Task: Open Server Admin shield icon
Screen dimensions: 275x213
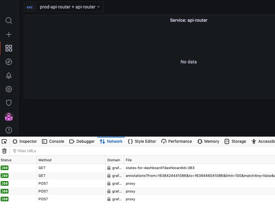Action: tap(8, 102)
